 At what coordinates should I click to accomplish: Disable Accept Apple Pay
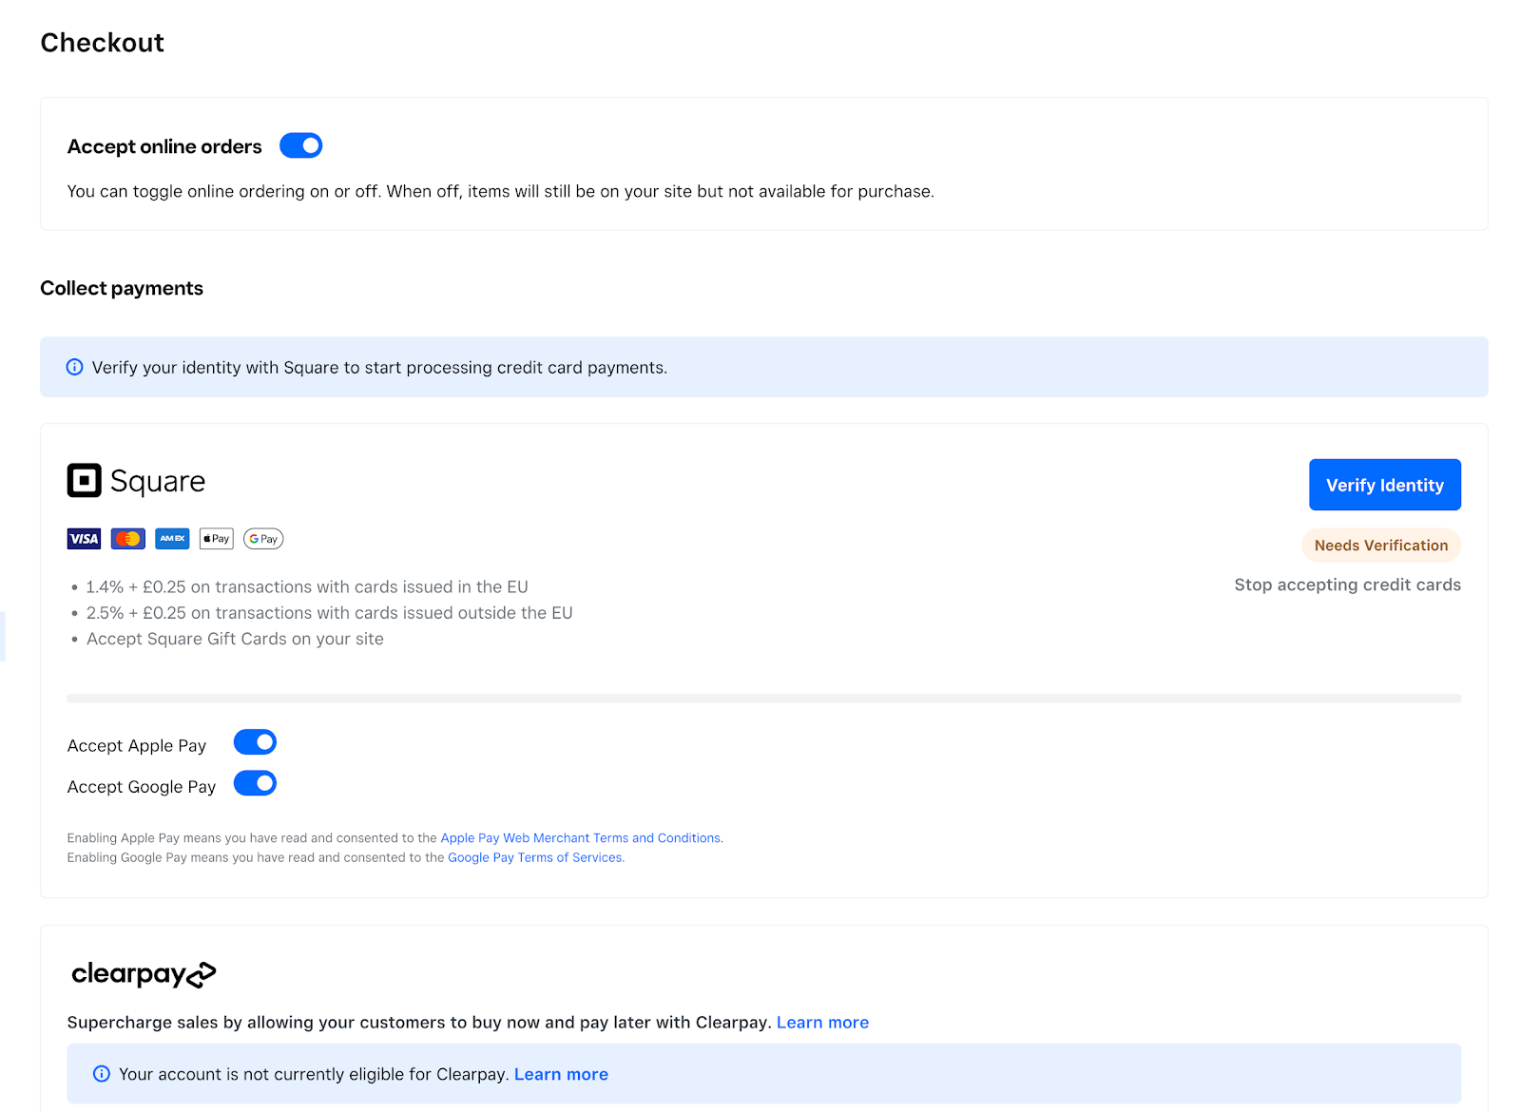(x=254, y=741)
